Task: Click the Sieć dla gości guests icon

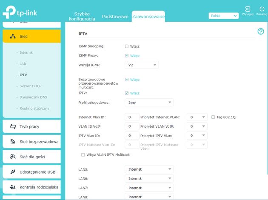Action: coord(13,157)
